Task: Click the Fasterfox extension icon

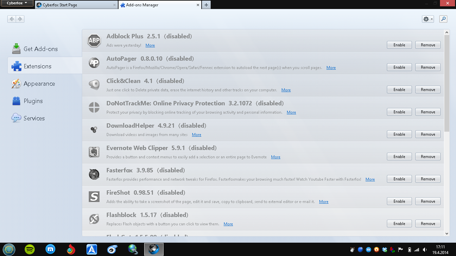Action: pyautogui.click(x=94, y=174)
